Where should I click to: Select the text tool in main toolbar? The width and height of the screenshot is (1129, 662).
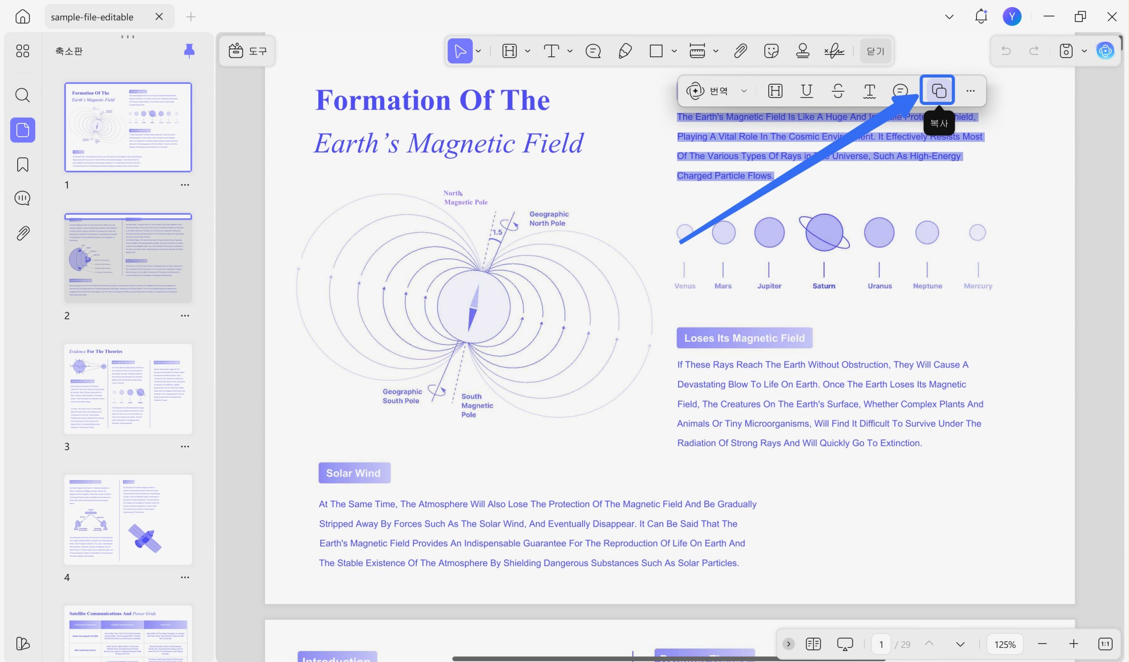552,51
